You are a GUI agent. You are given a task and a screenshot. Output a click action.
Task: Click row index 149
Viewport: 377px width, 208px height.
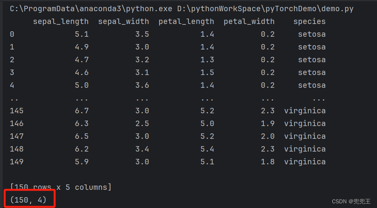click(x=17, y=162)
